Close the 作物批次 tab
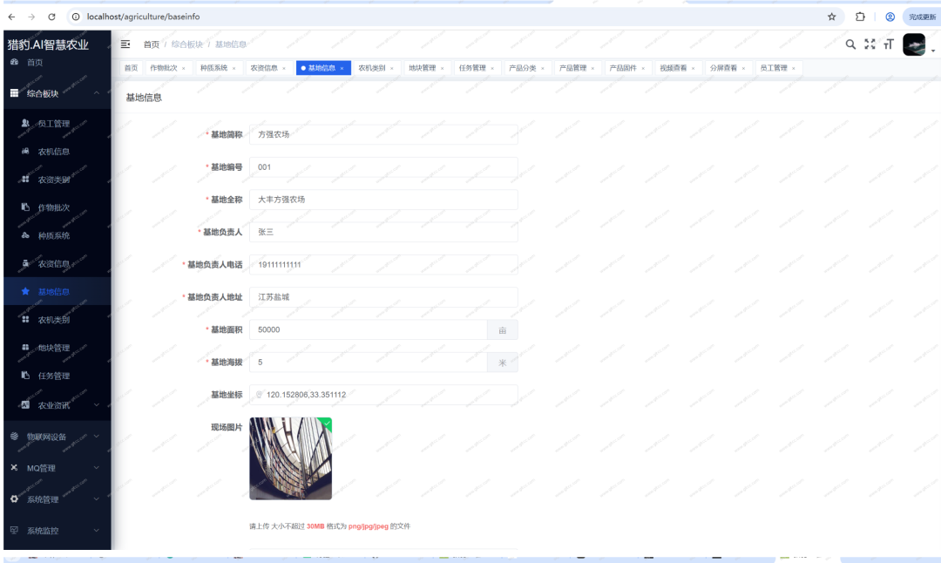This screenshot has width=941, height=563. coord(184,69)
